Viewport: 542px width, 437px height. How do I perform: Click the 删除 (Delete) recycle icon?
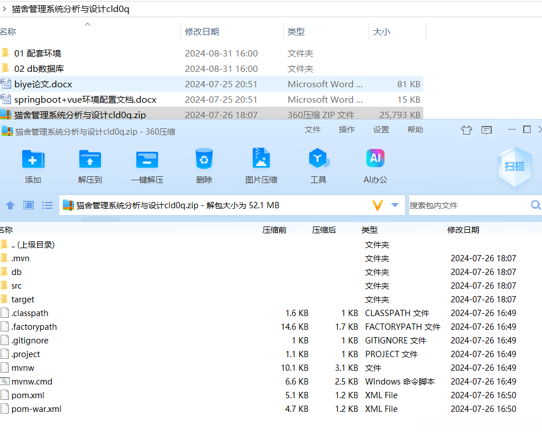pos(204,159)
